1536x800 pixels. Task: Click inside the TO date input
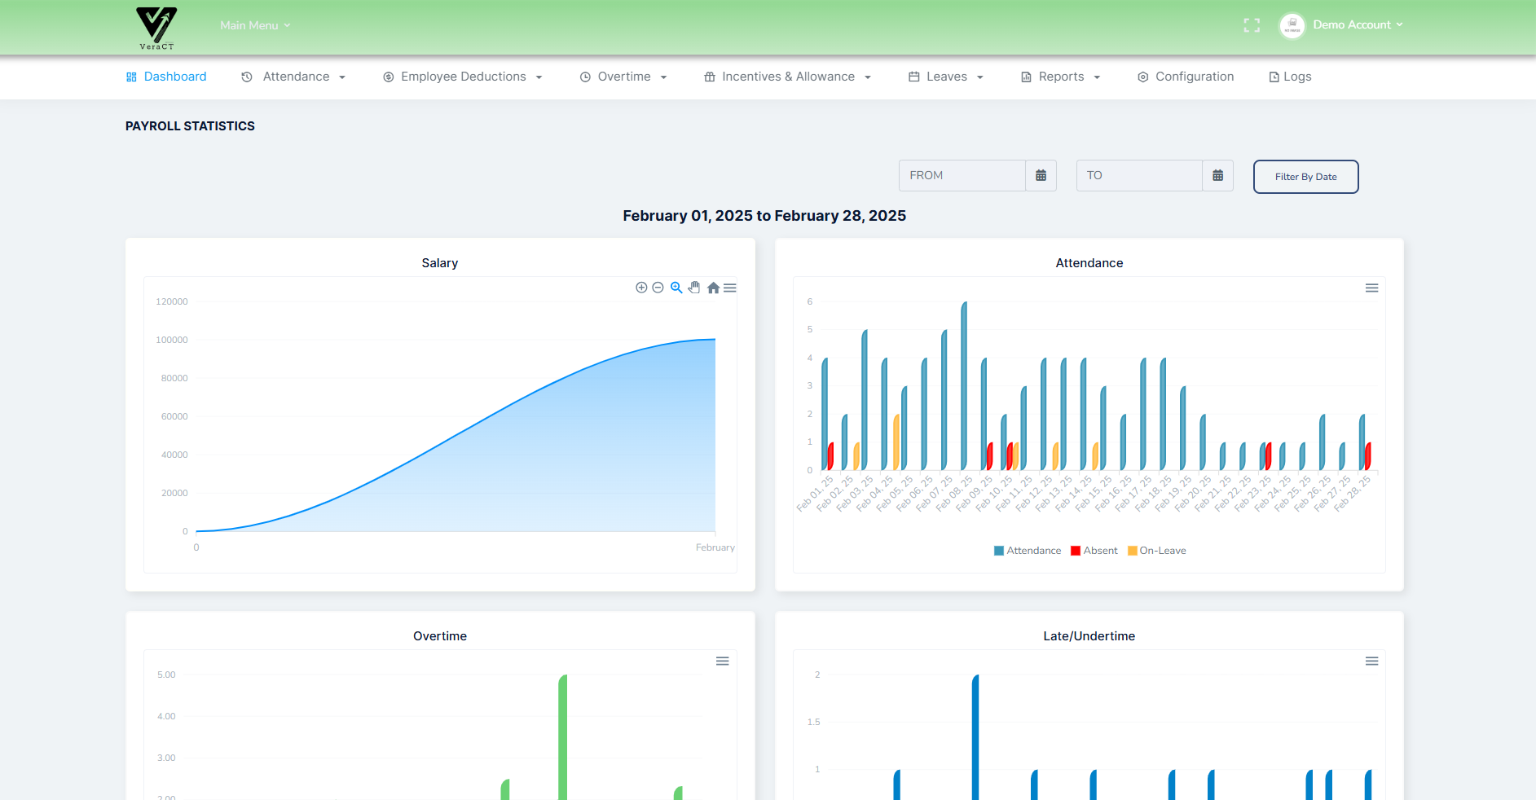[1139, 175]
